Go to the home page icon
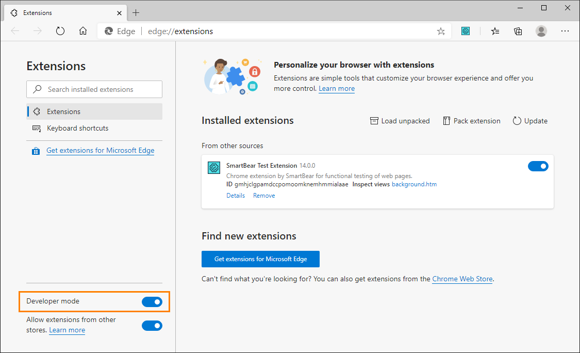 83,30
